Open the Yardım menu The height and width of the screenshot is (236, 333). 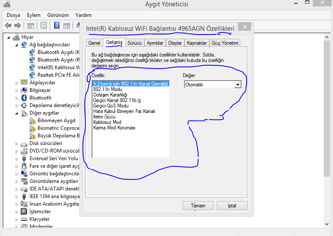pos(84,15)
